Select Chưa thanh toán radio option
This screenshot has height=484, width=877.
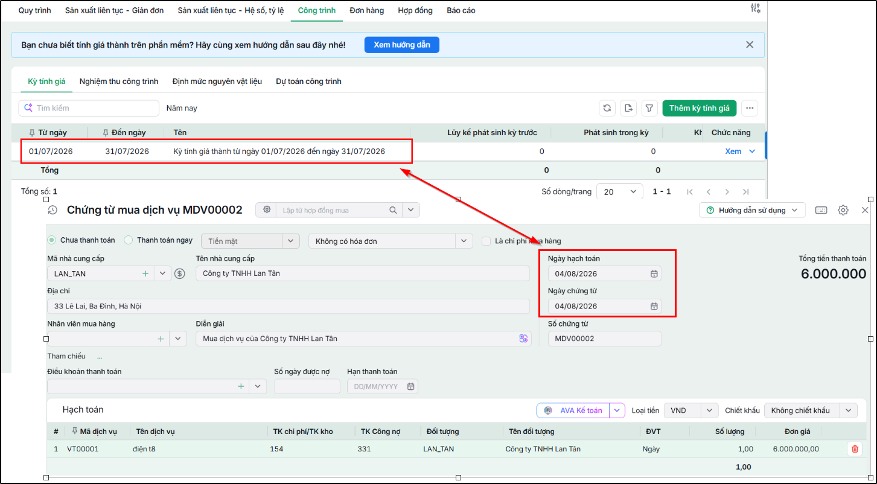point(52,240)
